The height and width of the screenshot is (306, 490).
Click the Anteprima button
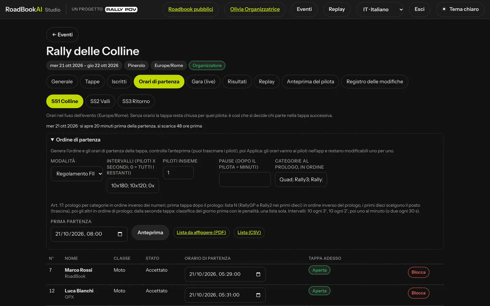(150, 233)
